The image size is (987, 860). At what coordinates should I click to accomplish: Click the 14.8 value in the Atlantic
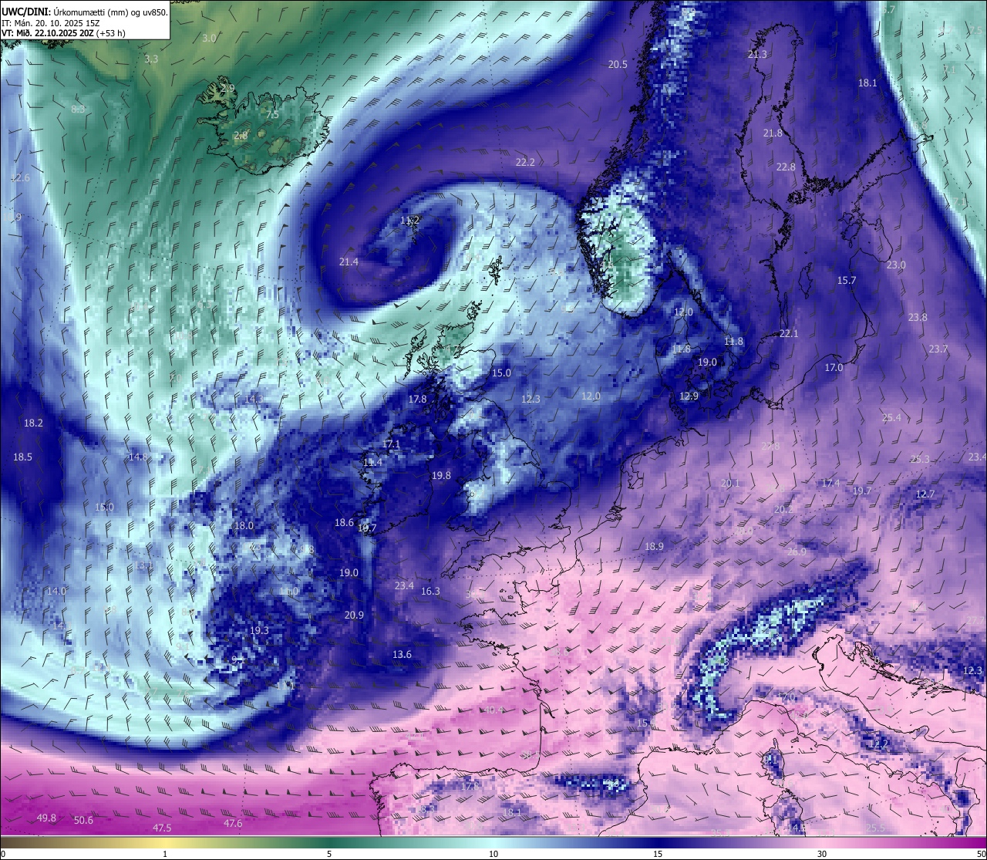138,457
